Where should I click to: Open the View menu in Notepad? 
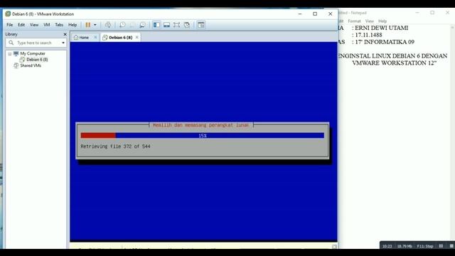(370, 21)
